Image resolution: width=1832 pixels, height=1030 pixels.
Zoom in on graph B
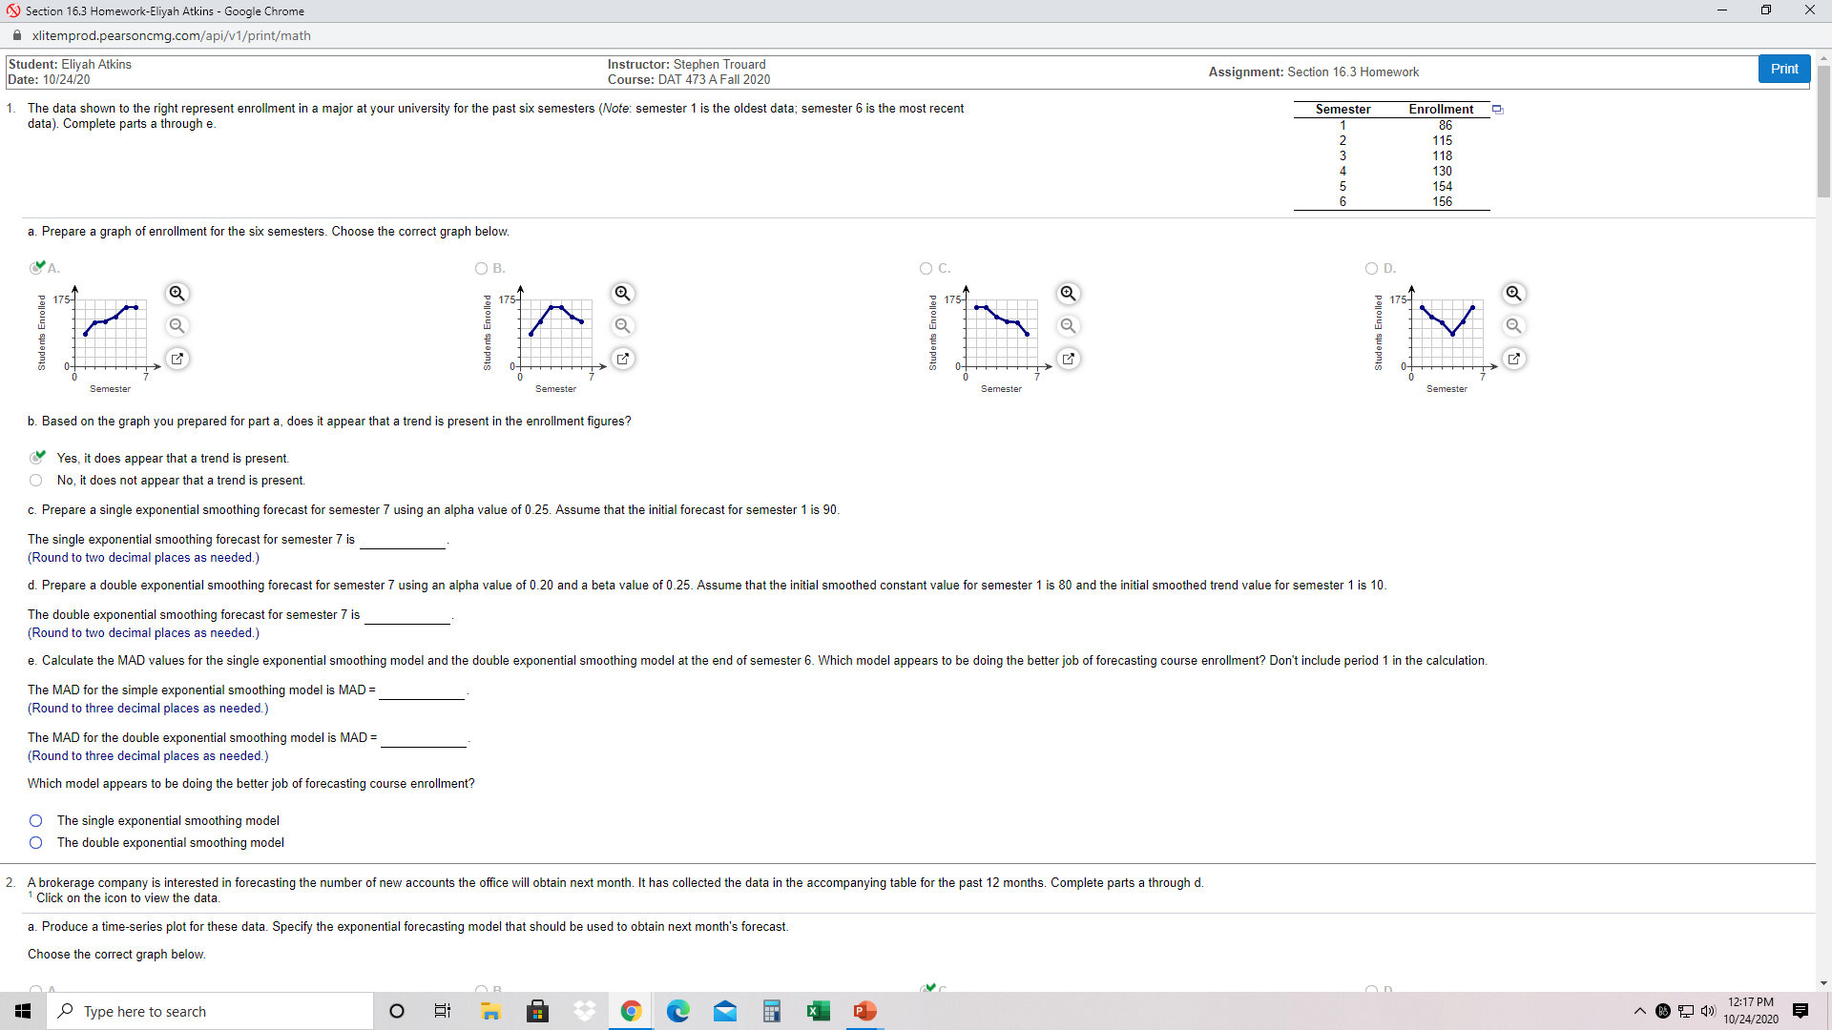point(622,293)
